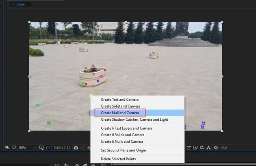Viewport: 256px width, 166px height.
Task: Open the grid and guide options icon
Action: pyautogui.click(x=41, y=148)
